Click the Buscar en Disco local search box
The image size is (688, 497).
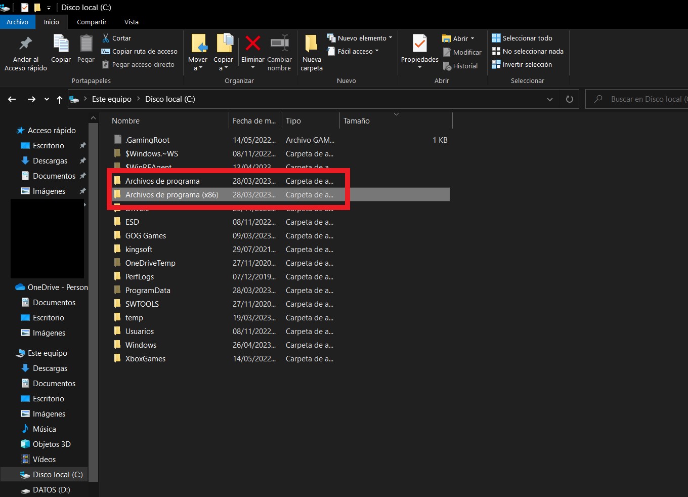(637, 99)
